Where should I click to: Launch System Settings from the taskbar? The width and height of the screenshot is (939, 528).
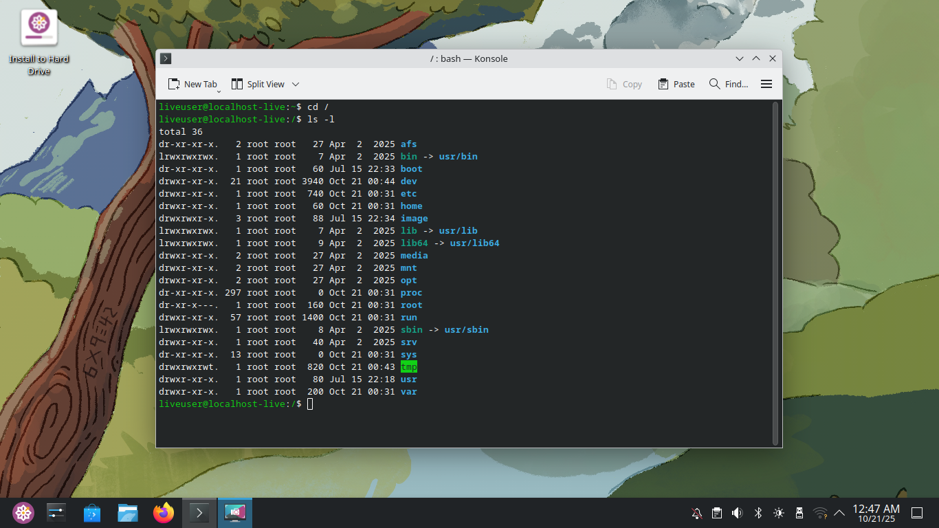coord(56,513)
